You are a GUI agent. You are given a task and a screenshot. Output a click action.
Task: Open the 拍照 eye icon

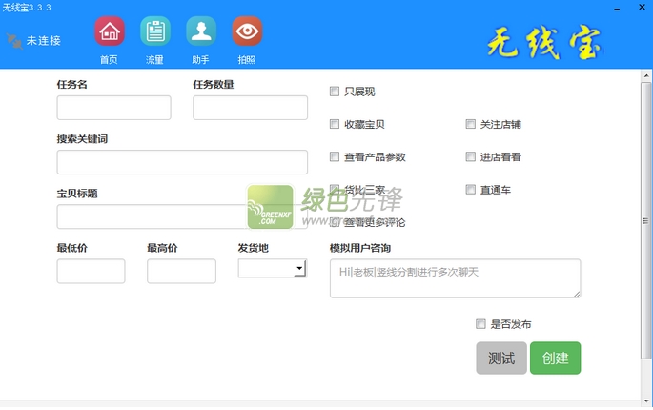[247, 31]
